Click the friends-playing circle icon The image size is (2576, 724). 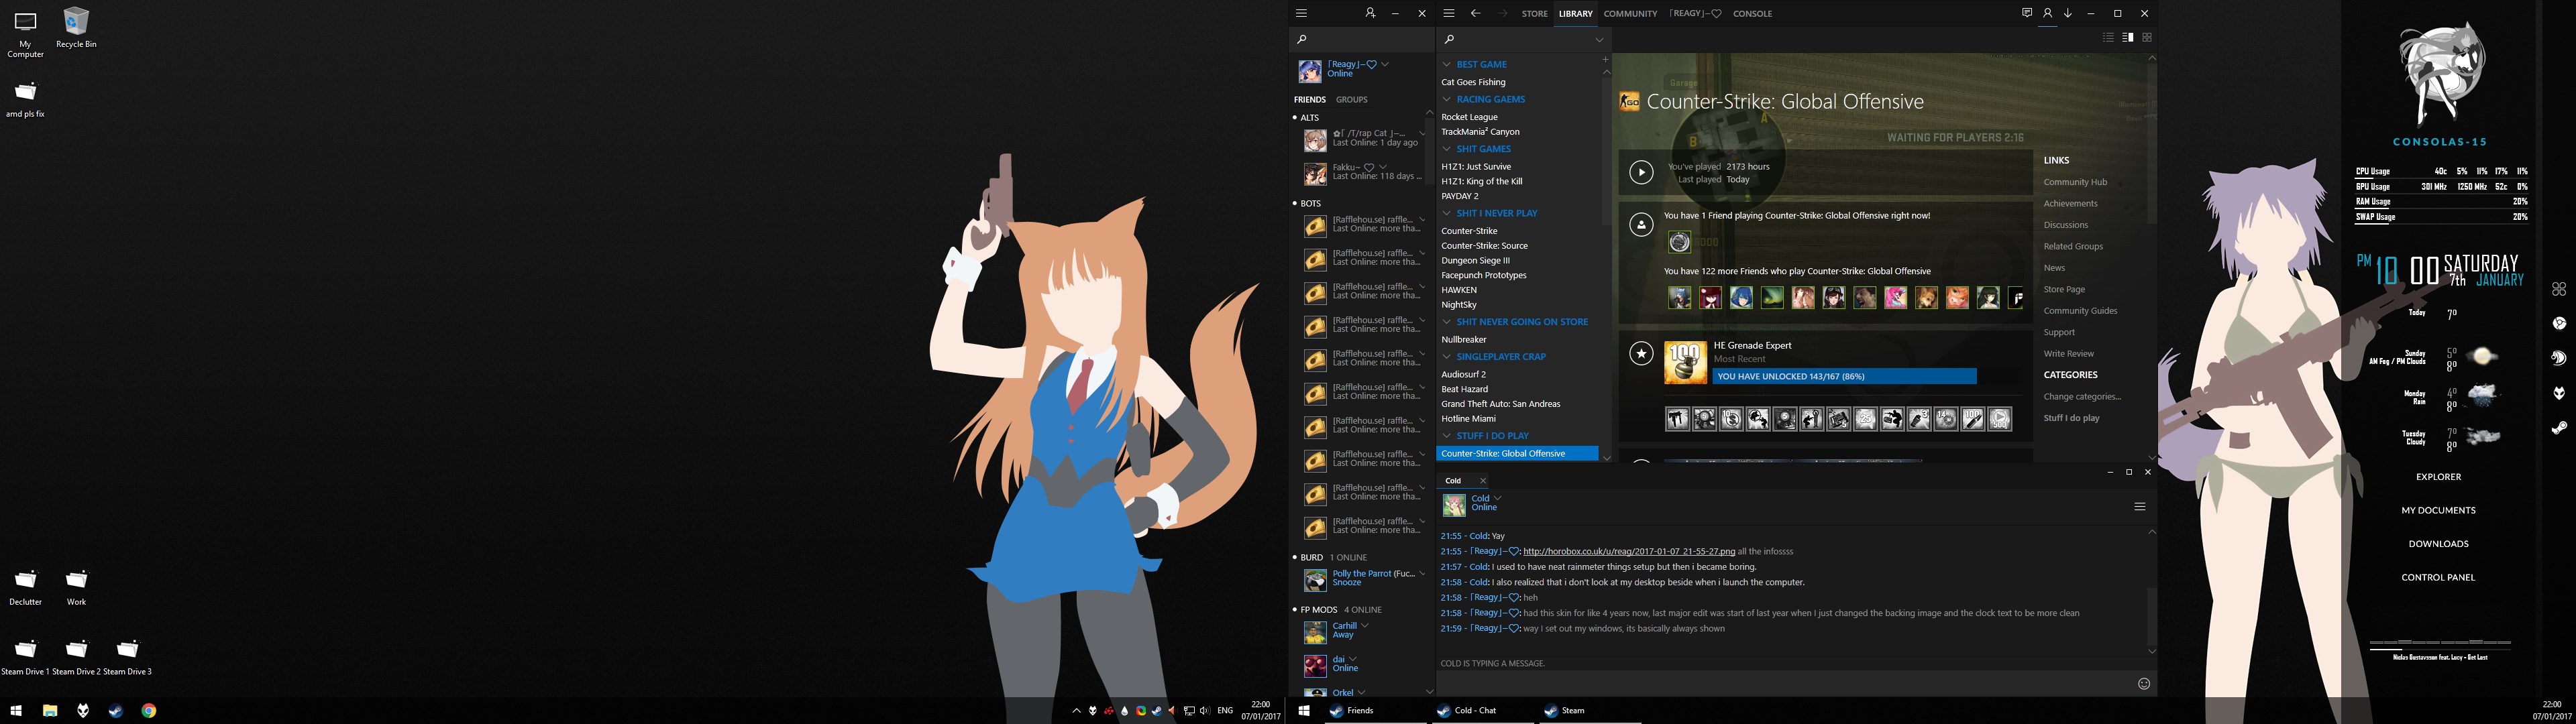pyautogui.click(x=1641, y=225)
